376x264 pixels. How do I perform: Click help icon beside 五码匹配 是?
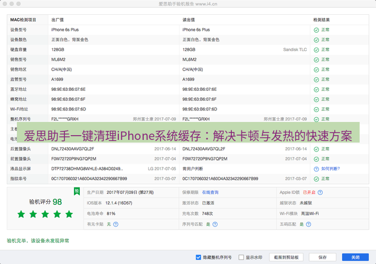tap(308, 224)
